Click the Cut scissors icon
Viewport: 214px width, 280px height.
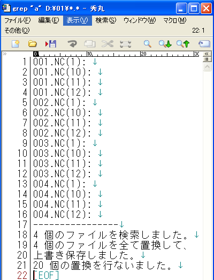coord(108,44)
